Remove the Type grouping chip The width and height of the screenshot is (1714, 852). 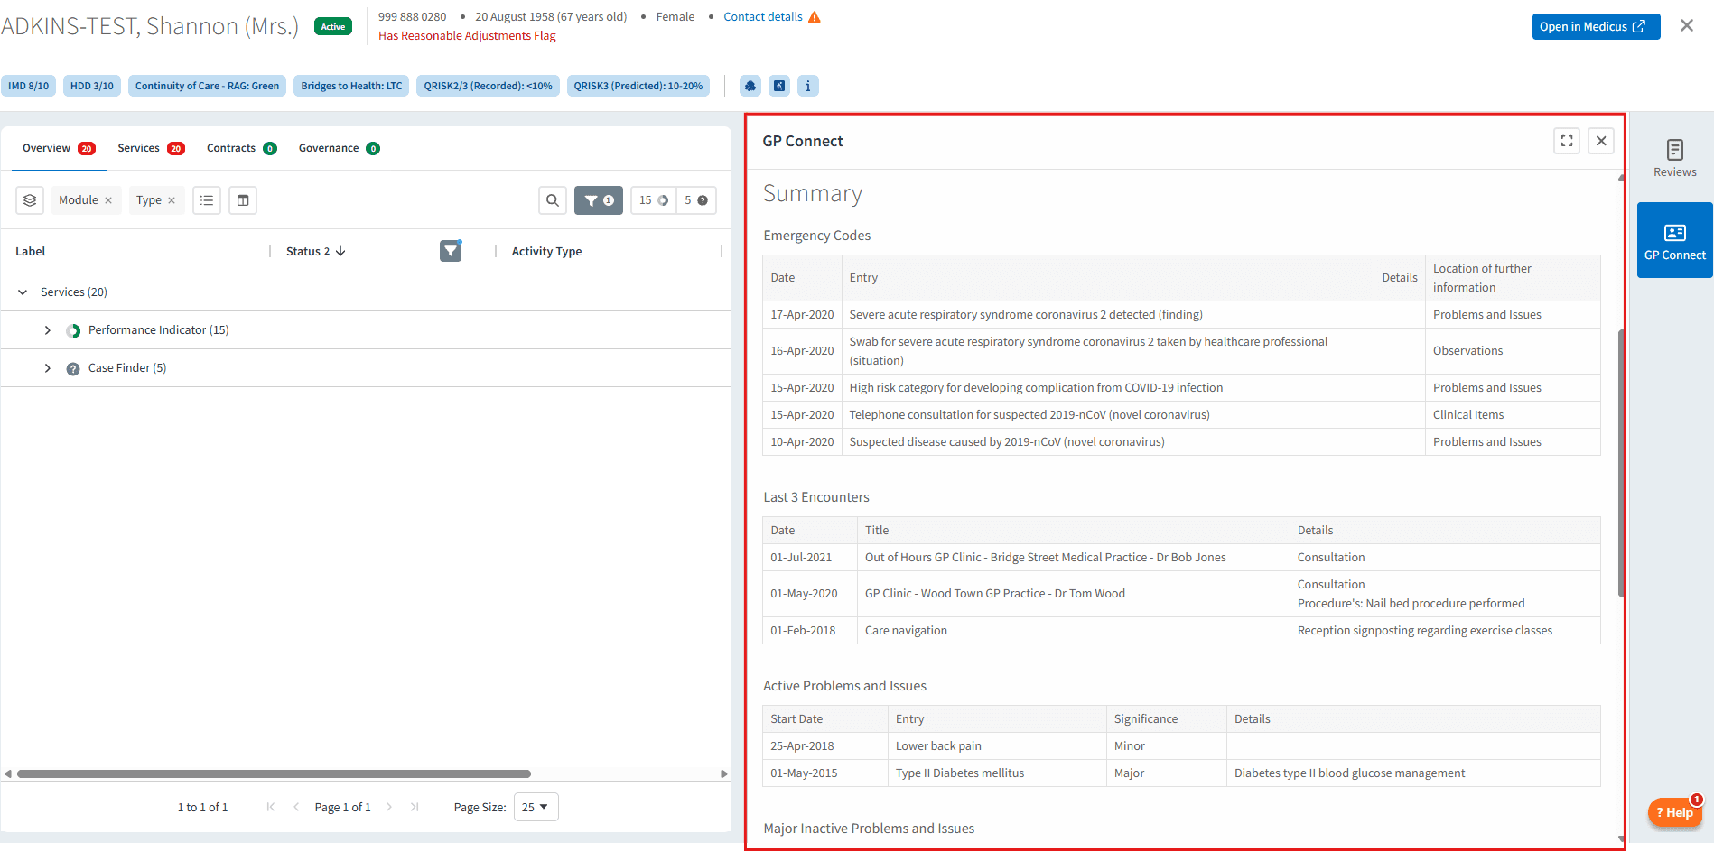click(x=172, y=200)
